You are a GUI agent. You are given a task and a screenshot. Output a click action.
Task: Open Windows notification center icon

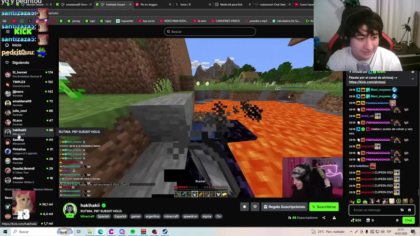point(413,232)
